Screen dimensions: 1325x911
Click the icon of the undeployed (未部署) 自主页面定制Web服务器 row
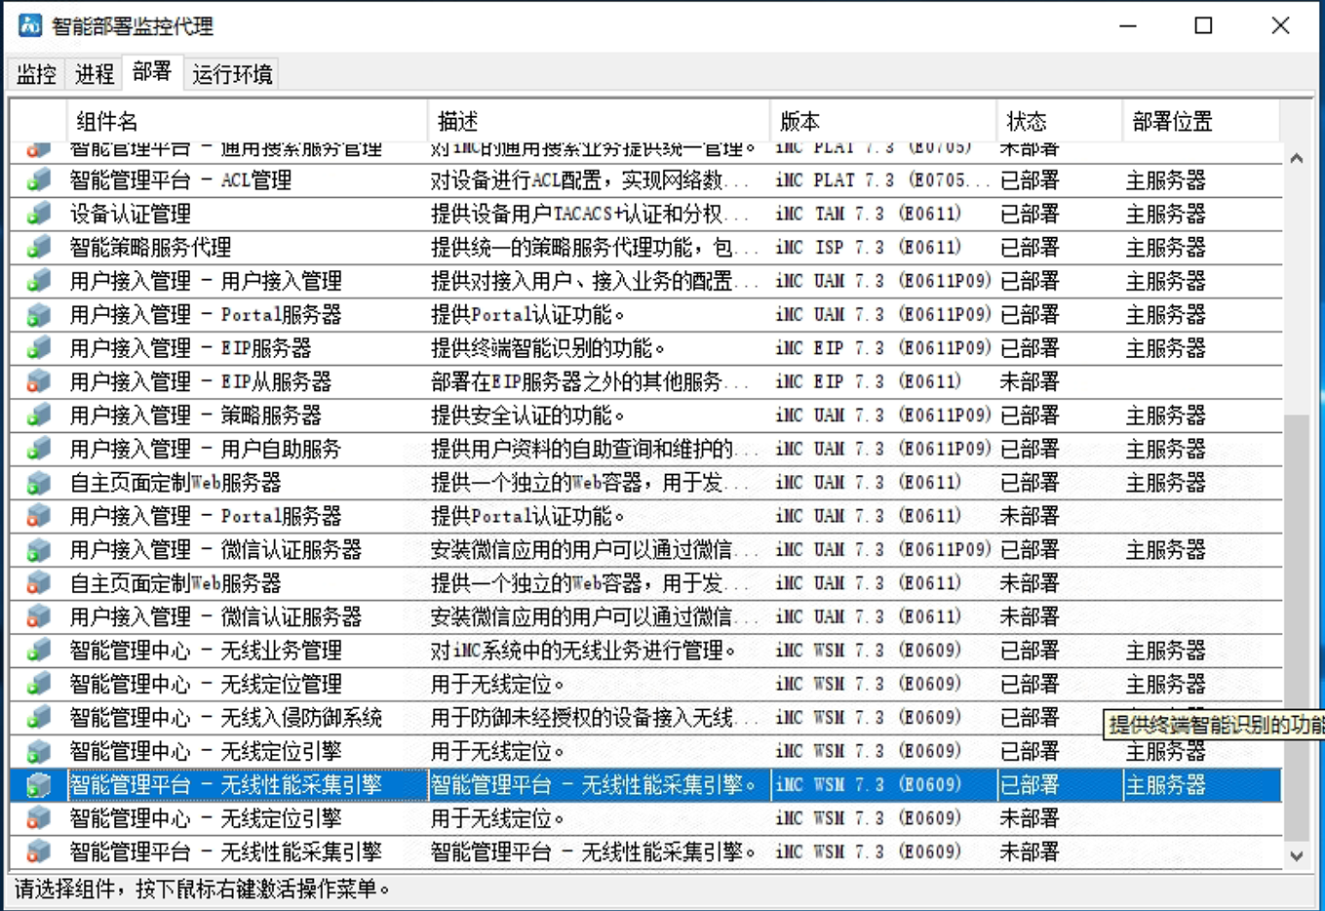[39, 583]
